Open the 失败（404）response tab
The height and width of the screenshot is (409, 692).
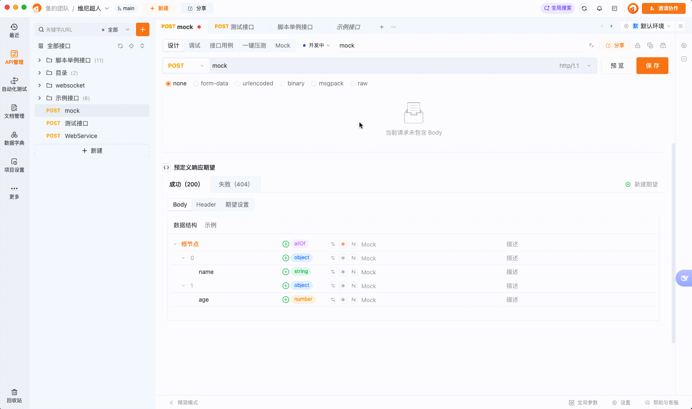tap(235, 184)
